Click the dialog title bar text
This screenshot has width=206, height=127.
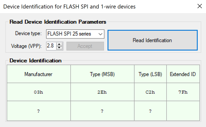click(x=70, y=6)
